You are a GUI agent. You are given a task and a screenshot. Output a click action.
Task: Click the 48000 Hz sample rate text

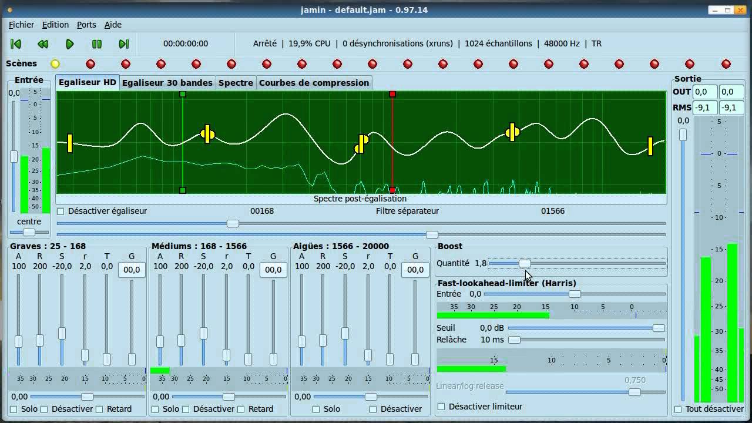click(x=562, y=43)
